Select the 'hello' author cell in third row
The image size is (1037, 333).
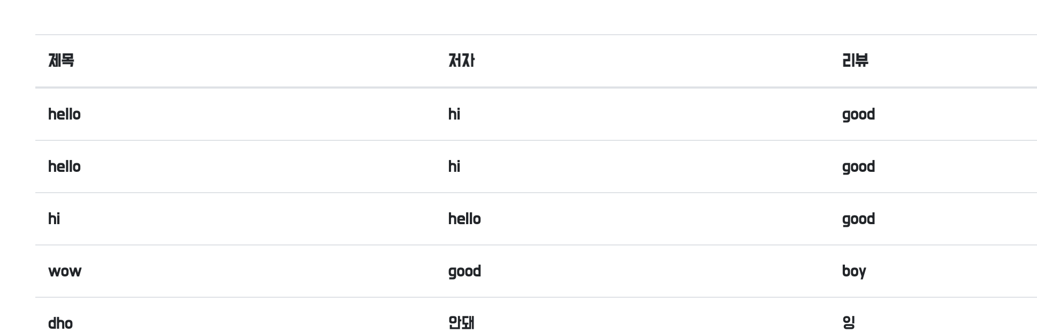(464, 219)
